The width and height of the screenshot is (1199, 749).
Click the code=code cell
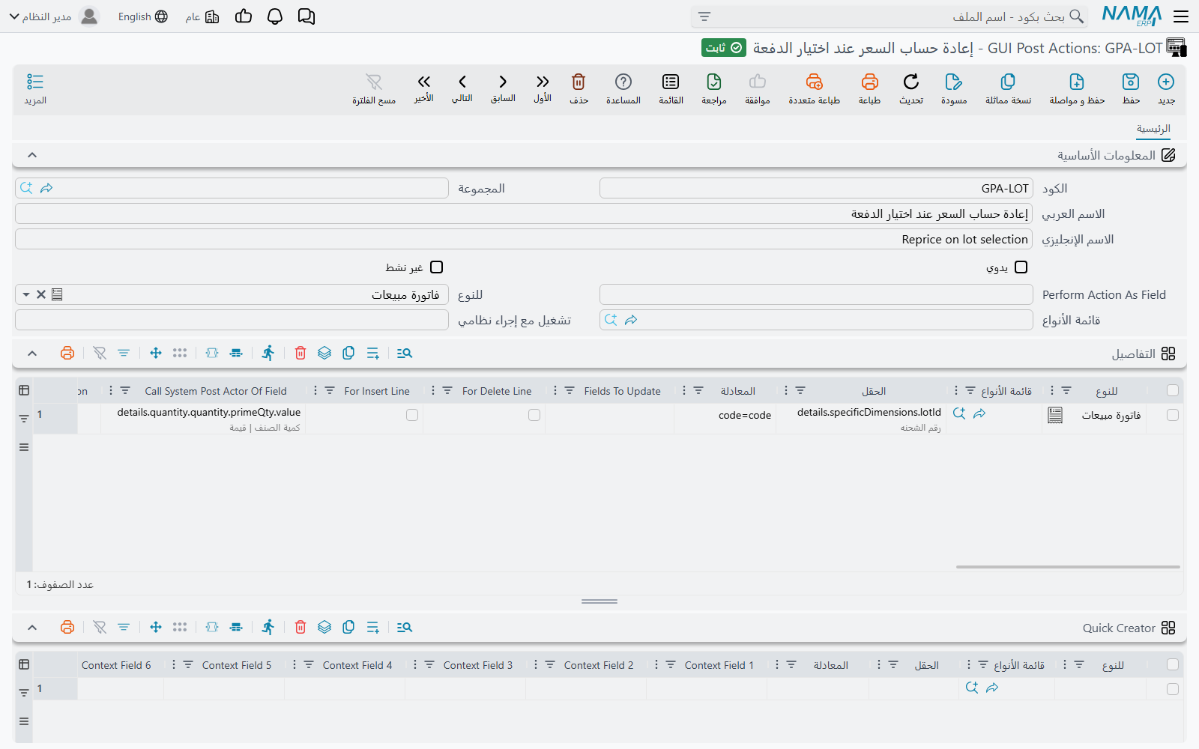(x=725, y=419)
